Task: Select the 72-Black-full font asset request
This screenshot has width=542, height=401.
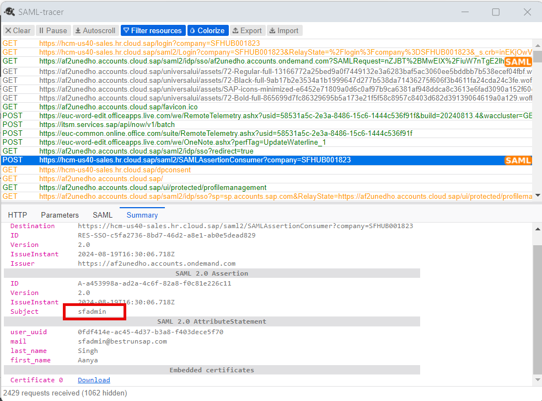Action: tap(267, 80)
